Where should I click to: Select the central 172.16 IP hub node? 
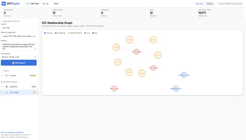coord(136,52)
